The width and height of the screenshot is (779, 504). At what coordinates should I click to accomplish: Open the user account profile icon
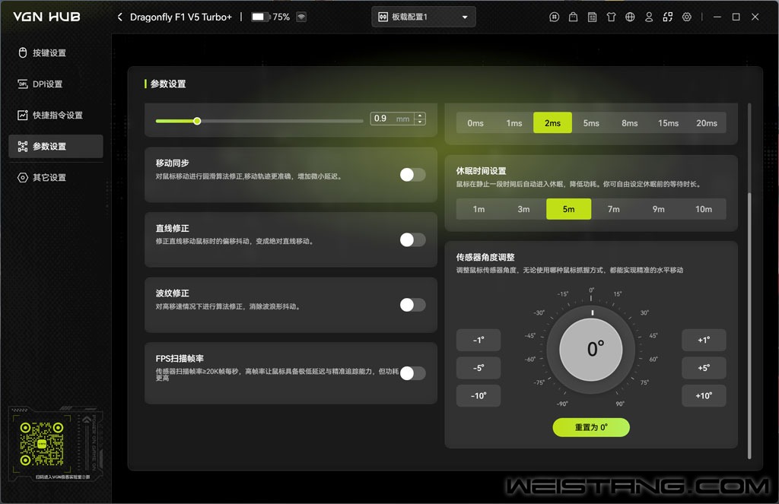[x=649, y=17]
